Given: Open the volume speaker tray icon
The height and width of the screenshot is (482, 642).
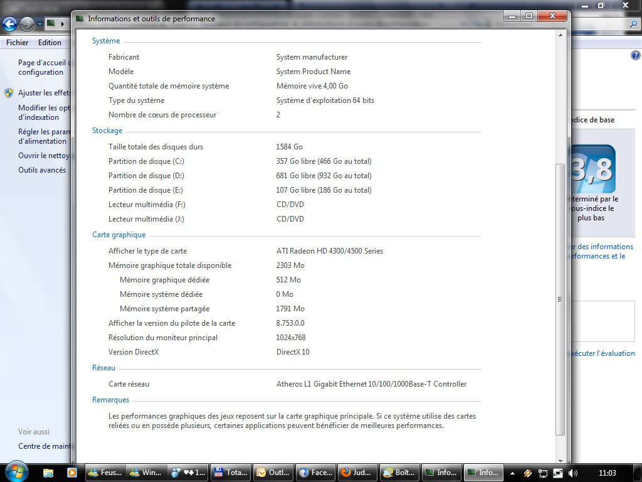Looking at the screenshot, I should pos(573,473).
